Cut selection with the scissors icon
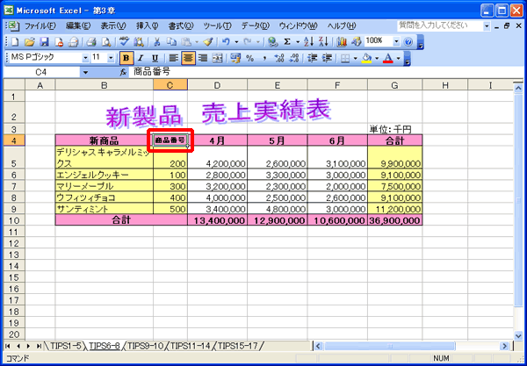Viewport: 527px width, 366px height. (x=156, y=41)
